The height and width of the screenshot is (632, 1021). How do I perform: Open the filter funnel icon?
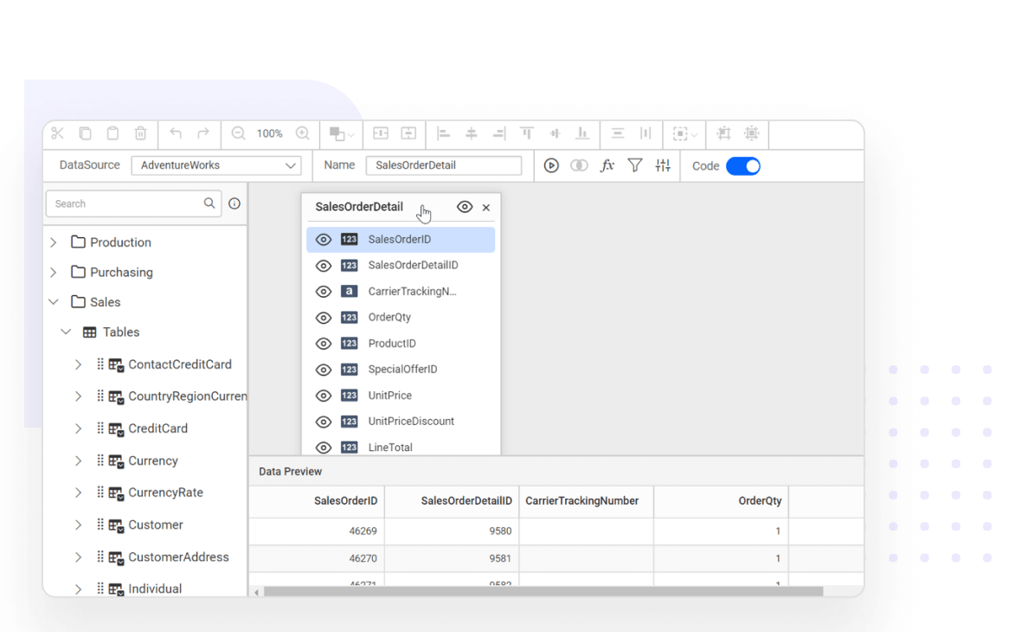pos(635,165)
